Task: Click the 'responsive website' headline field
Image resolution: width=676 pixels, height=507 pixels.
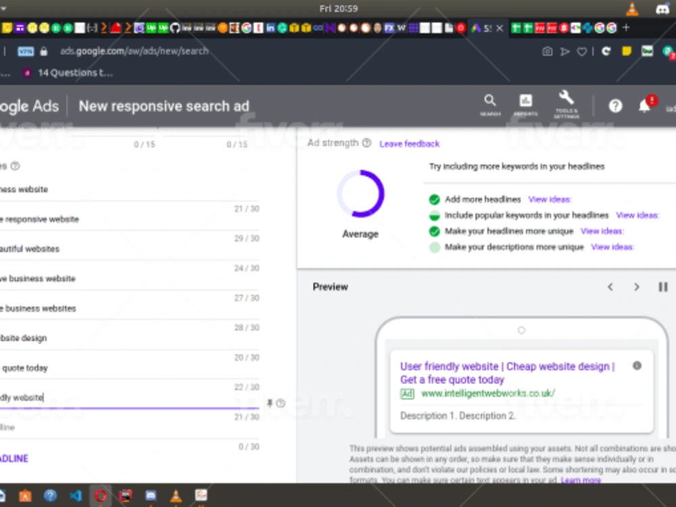Action: click(x=129, y=220)
